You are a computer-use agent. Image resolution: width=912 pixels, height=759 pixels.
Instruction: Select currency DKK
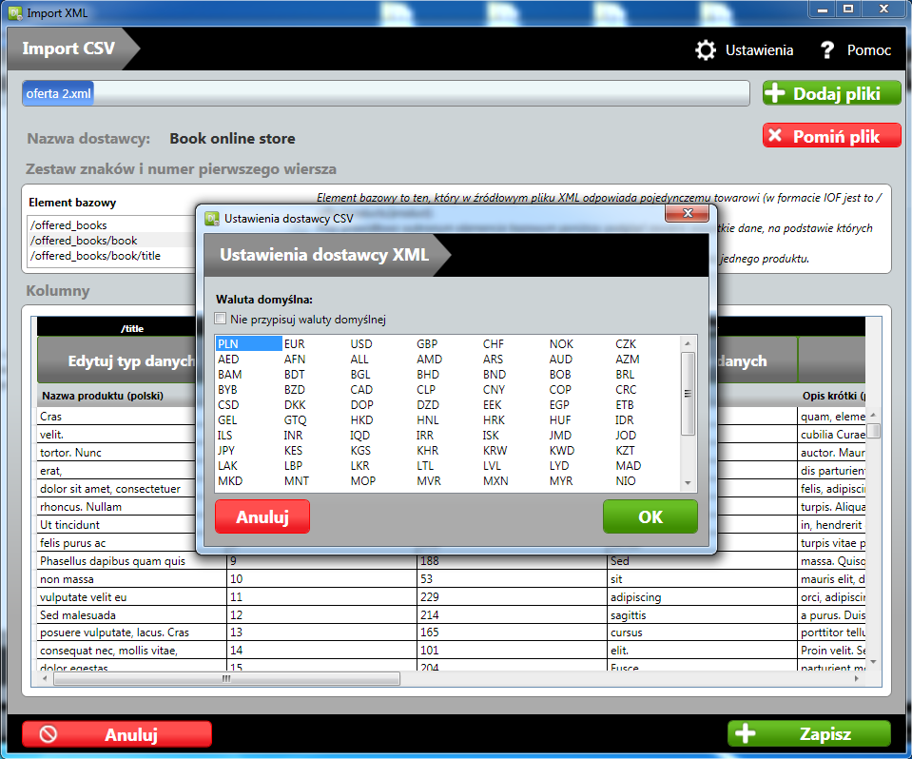pyautogui.click(x=294, y=405)
